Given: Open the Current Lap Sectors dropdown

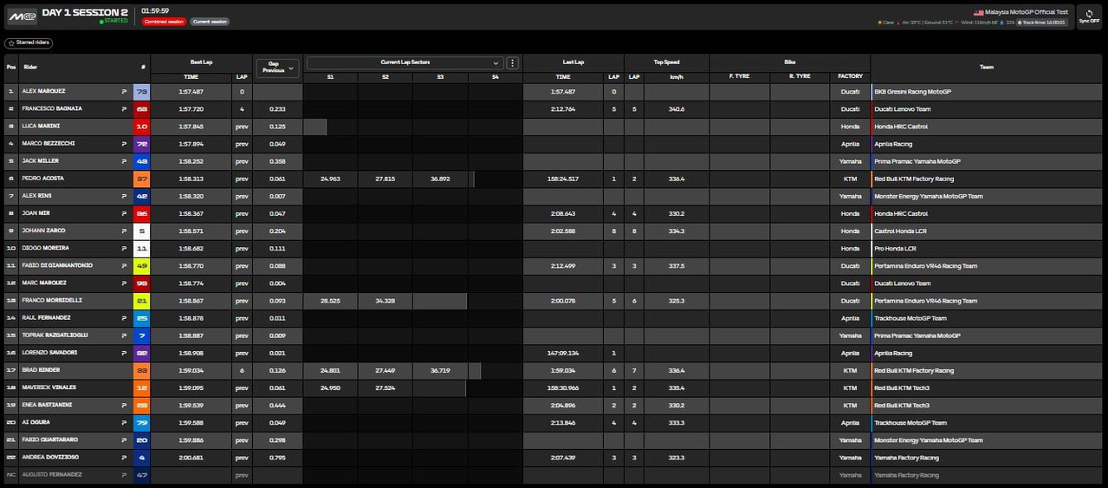Looking at the screenshot, I should [405, 63].
